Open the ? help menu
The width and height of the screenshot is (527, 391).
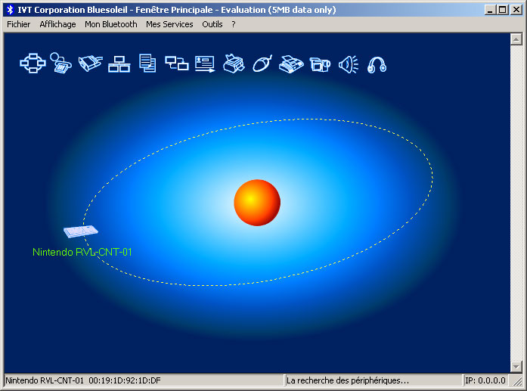click(x=233, y=24)
